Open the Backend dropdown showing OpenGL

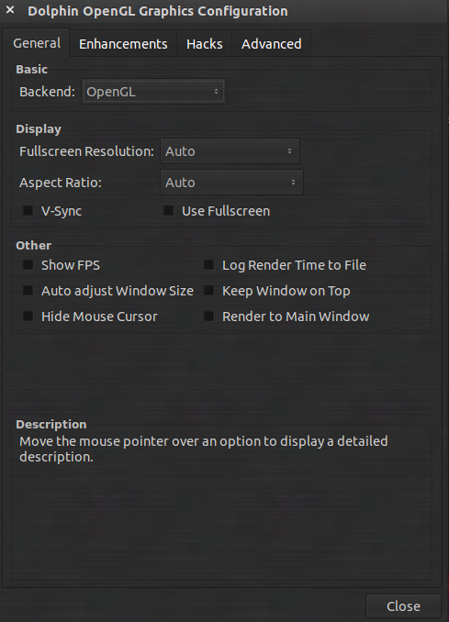153,92
